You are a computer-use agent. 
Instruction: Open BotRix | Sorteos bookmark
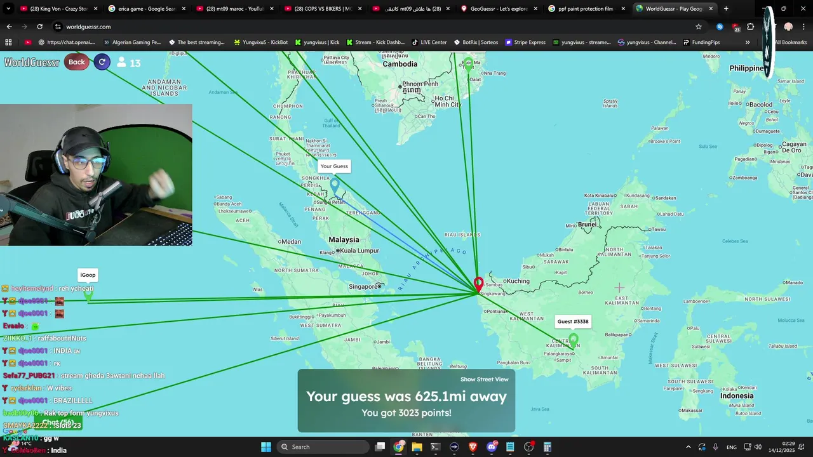476,43
